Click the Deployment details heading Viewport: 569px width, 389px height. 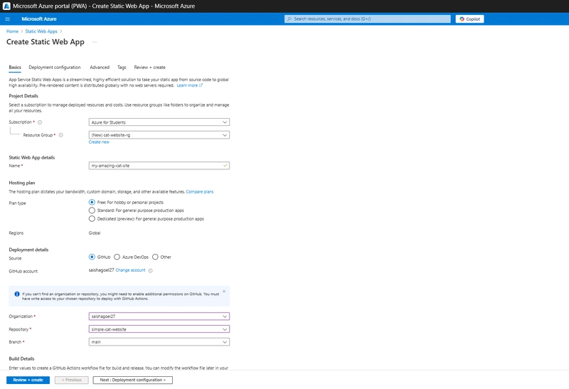pyautogui.click(x=28, y=250)
